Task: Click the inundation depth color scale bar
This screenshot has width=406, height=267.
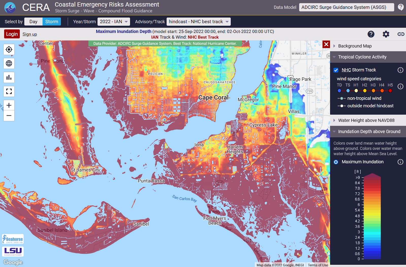Action: (372, 216)
